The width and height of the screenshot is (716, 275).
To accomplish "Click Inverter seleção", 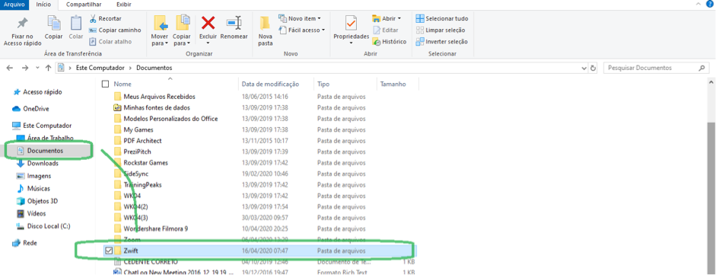I will [442, 42].
